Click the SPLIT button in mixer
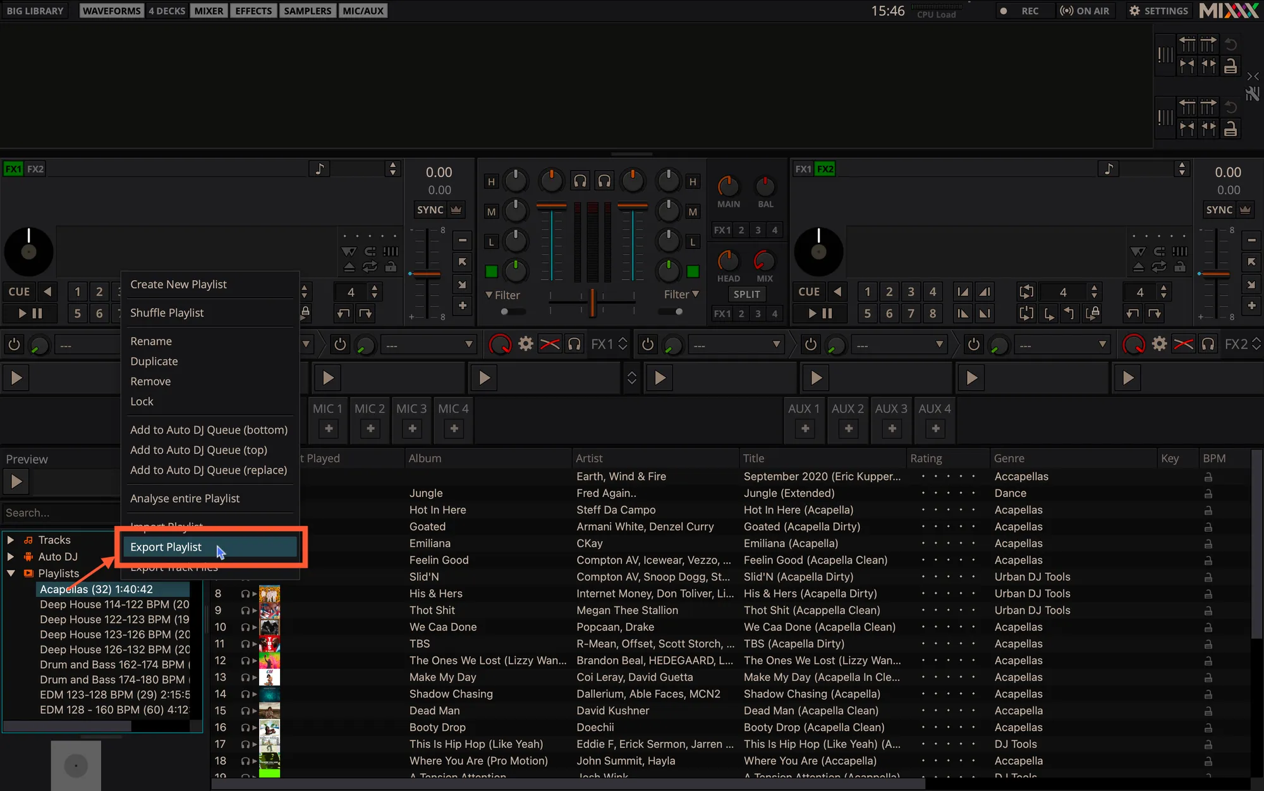Image resolution: width=1264 pixels, height=791 pixels. click(746, 295)
